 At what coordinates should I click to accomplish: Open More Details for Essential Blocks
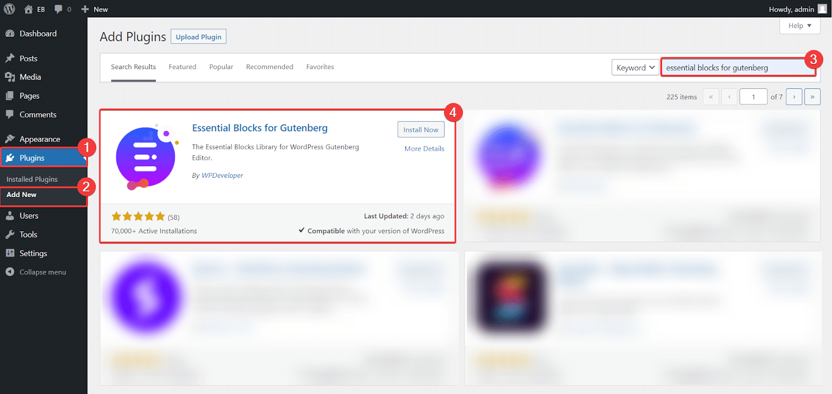[x=424, y=149]
